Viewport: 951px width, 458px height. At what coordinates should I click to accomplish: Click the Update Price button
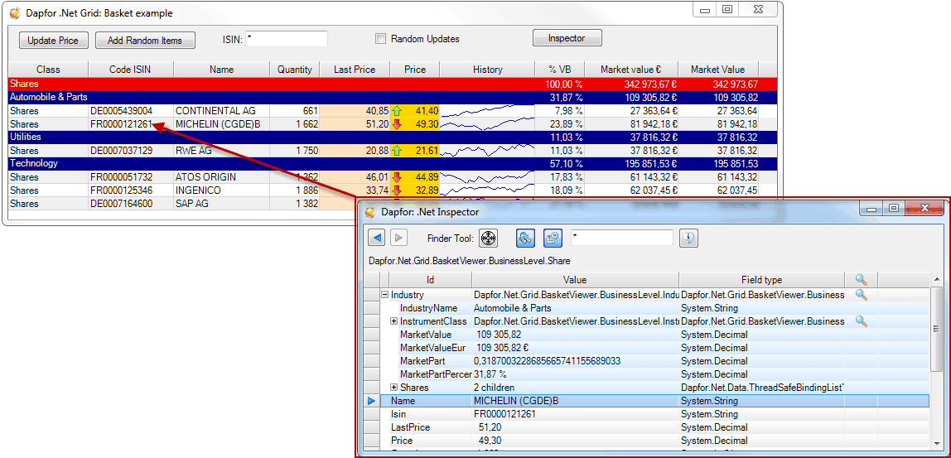(x=53, y=40)
